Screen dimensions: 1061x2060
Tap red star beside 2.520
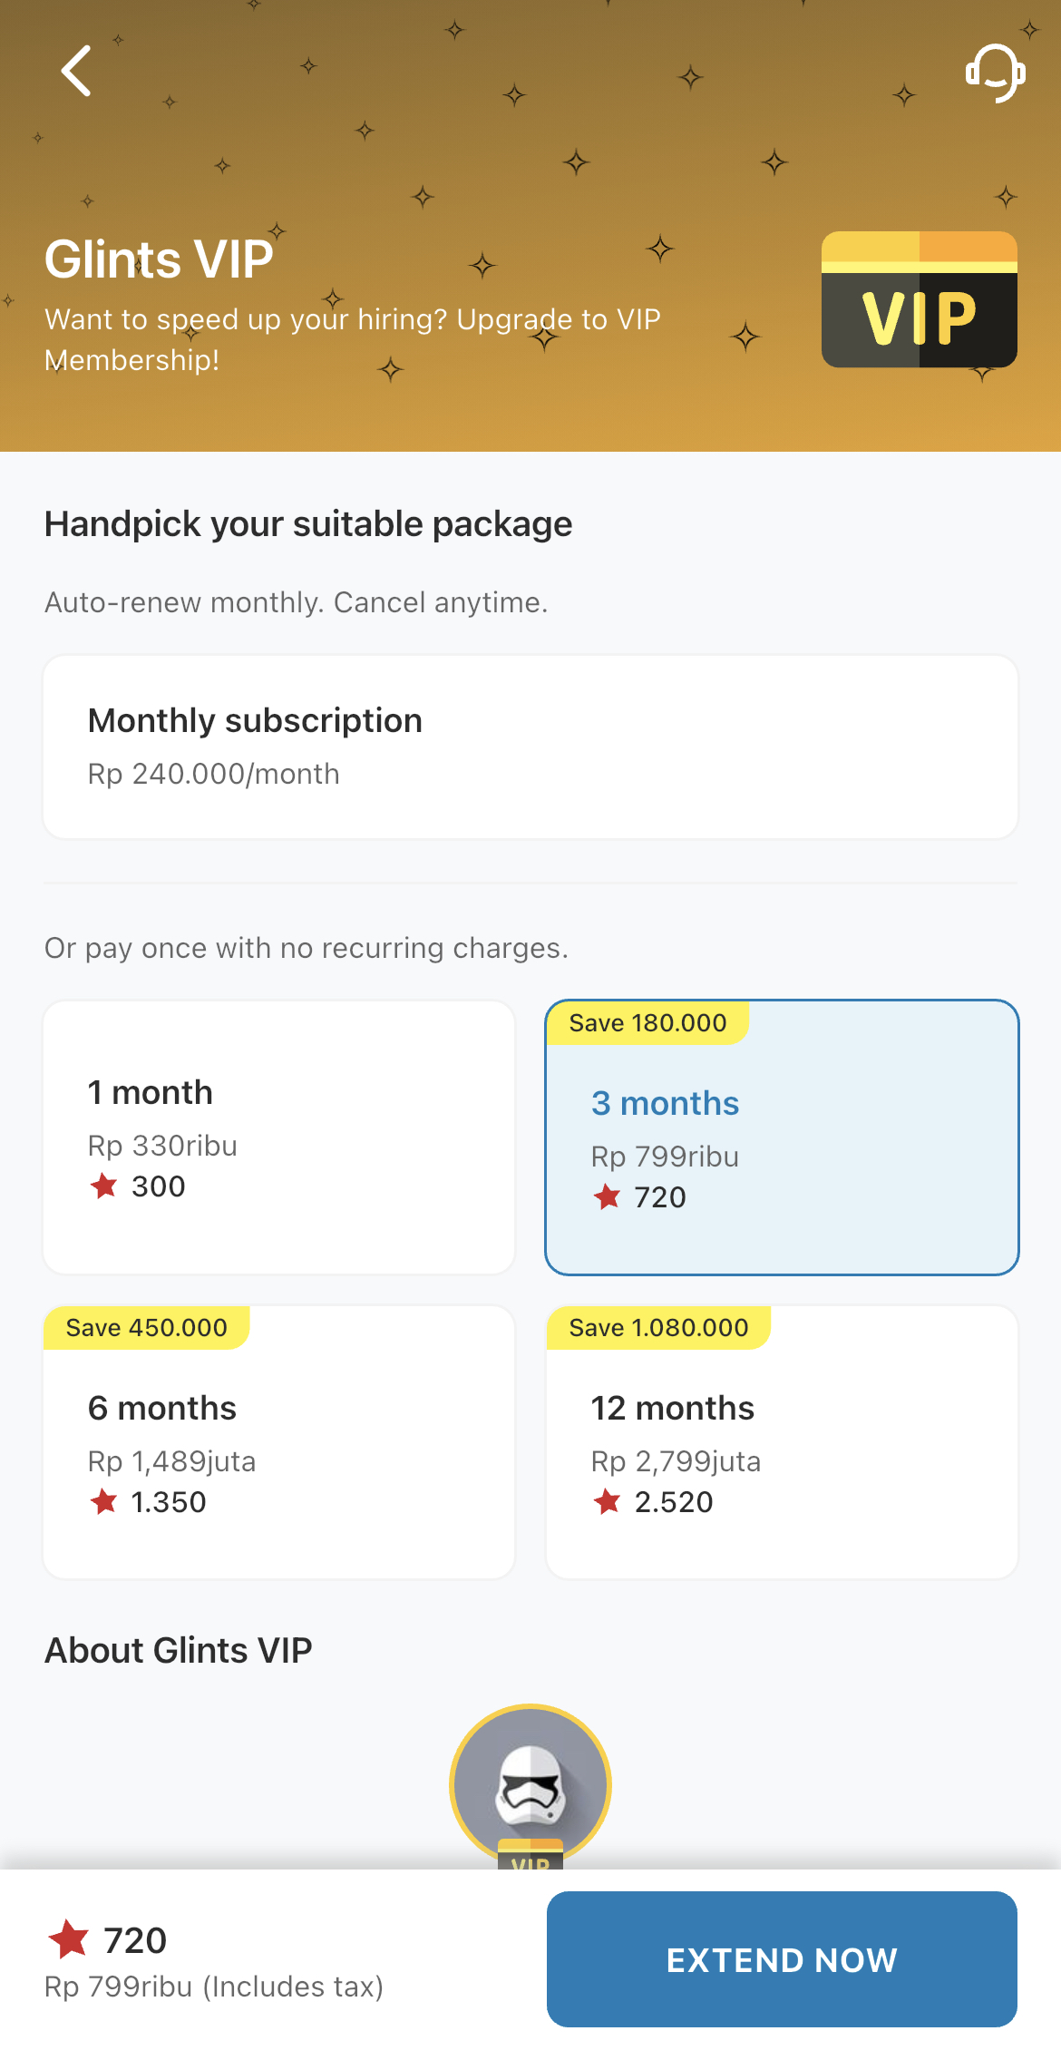(607, 1501)
